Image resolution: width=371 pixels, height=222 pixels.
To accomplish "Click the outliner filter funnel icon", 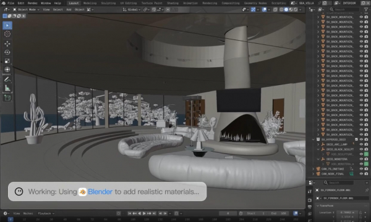I will click(x=366, y=9).
